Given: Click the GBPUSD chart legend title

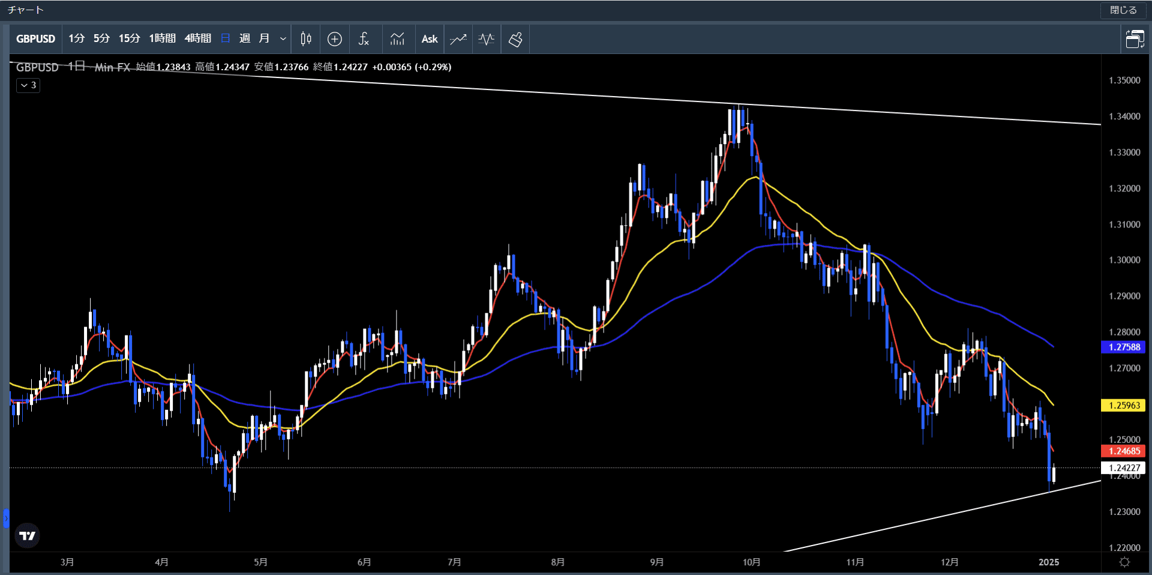Looking at the screenshot, I should pos(37,67).
